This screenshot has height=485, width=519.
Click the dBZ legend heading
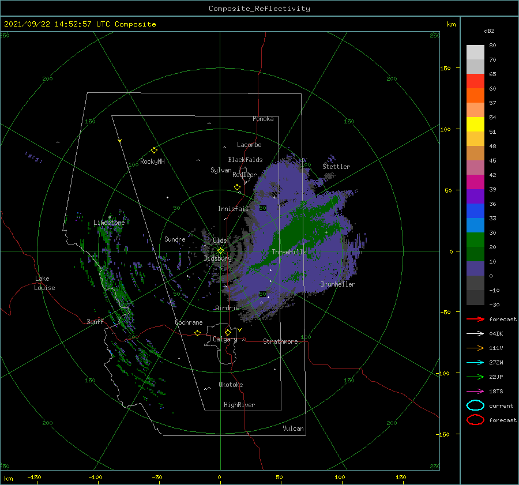pyautogui.click(x=489, y=31)
